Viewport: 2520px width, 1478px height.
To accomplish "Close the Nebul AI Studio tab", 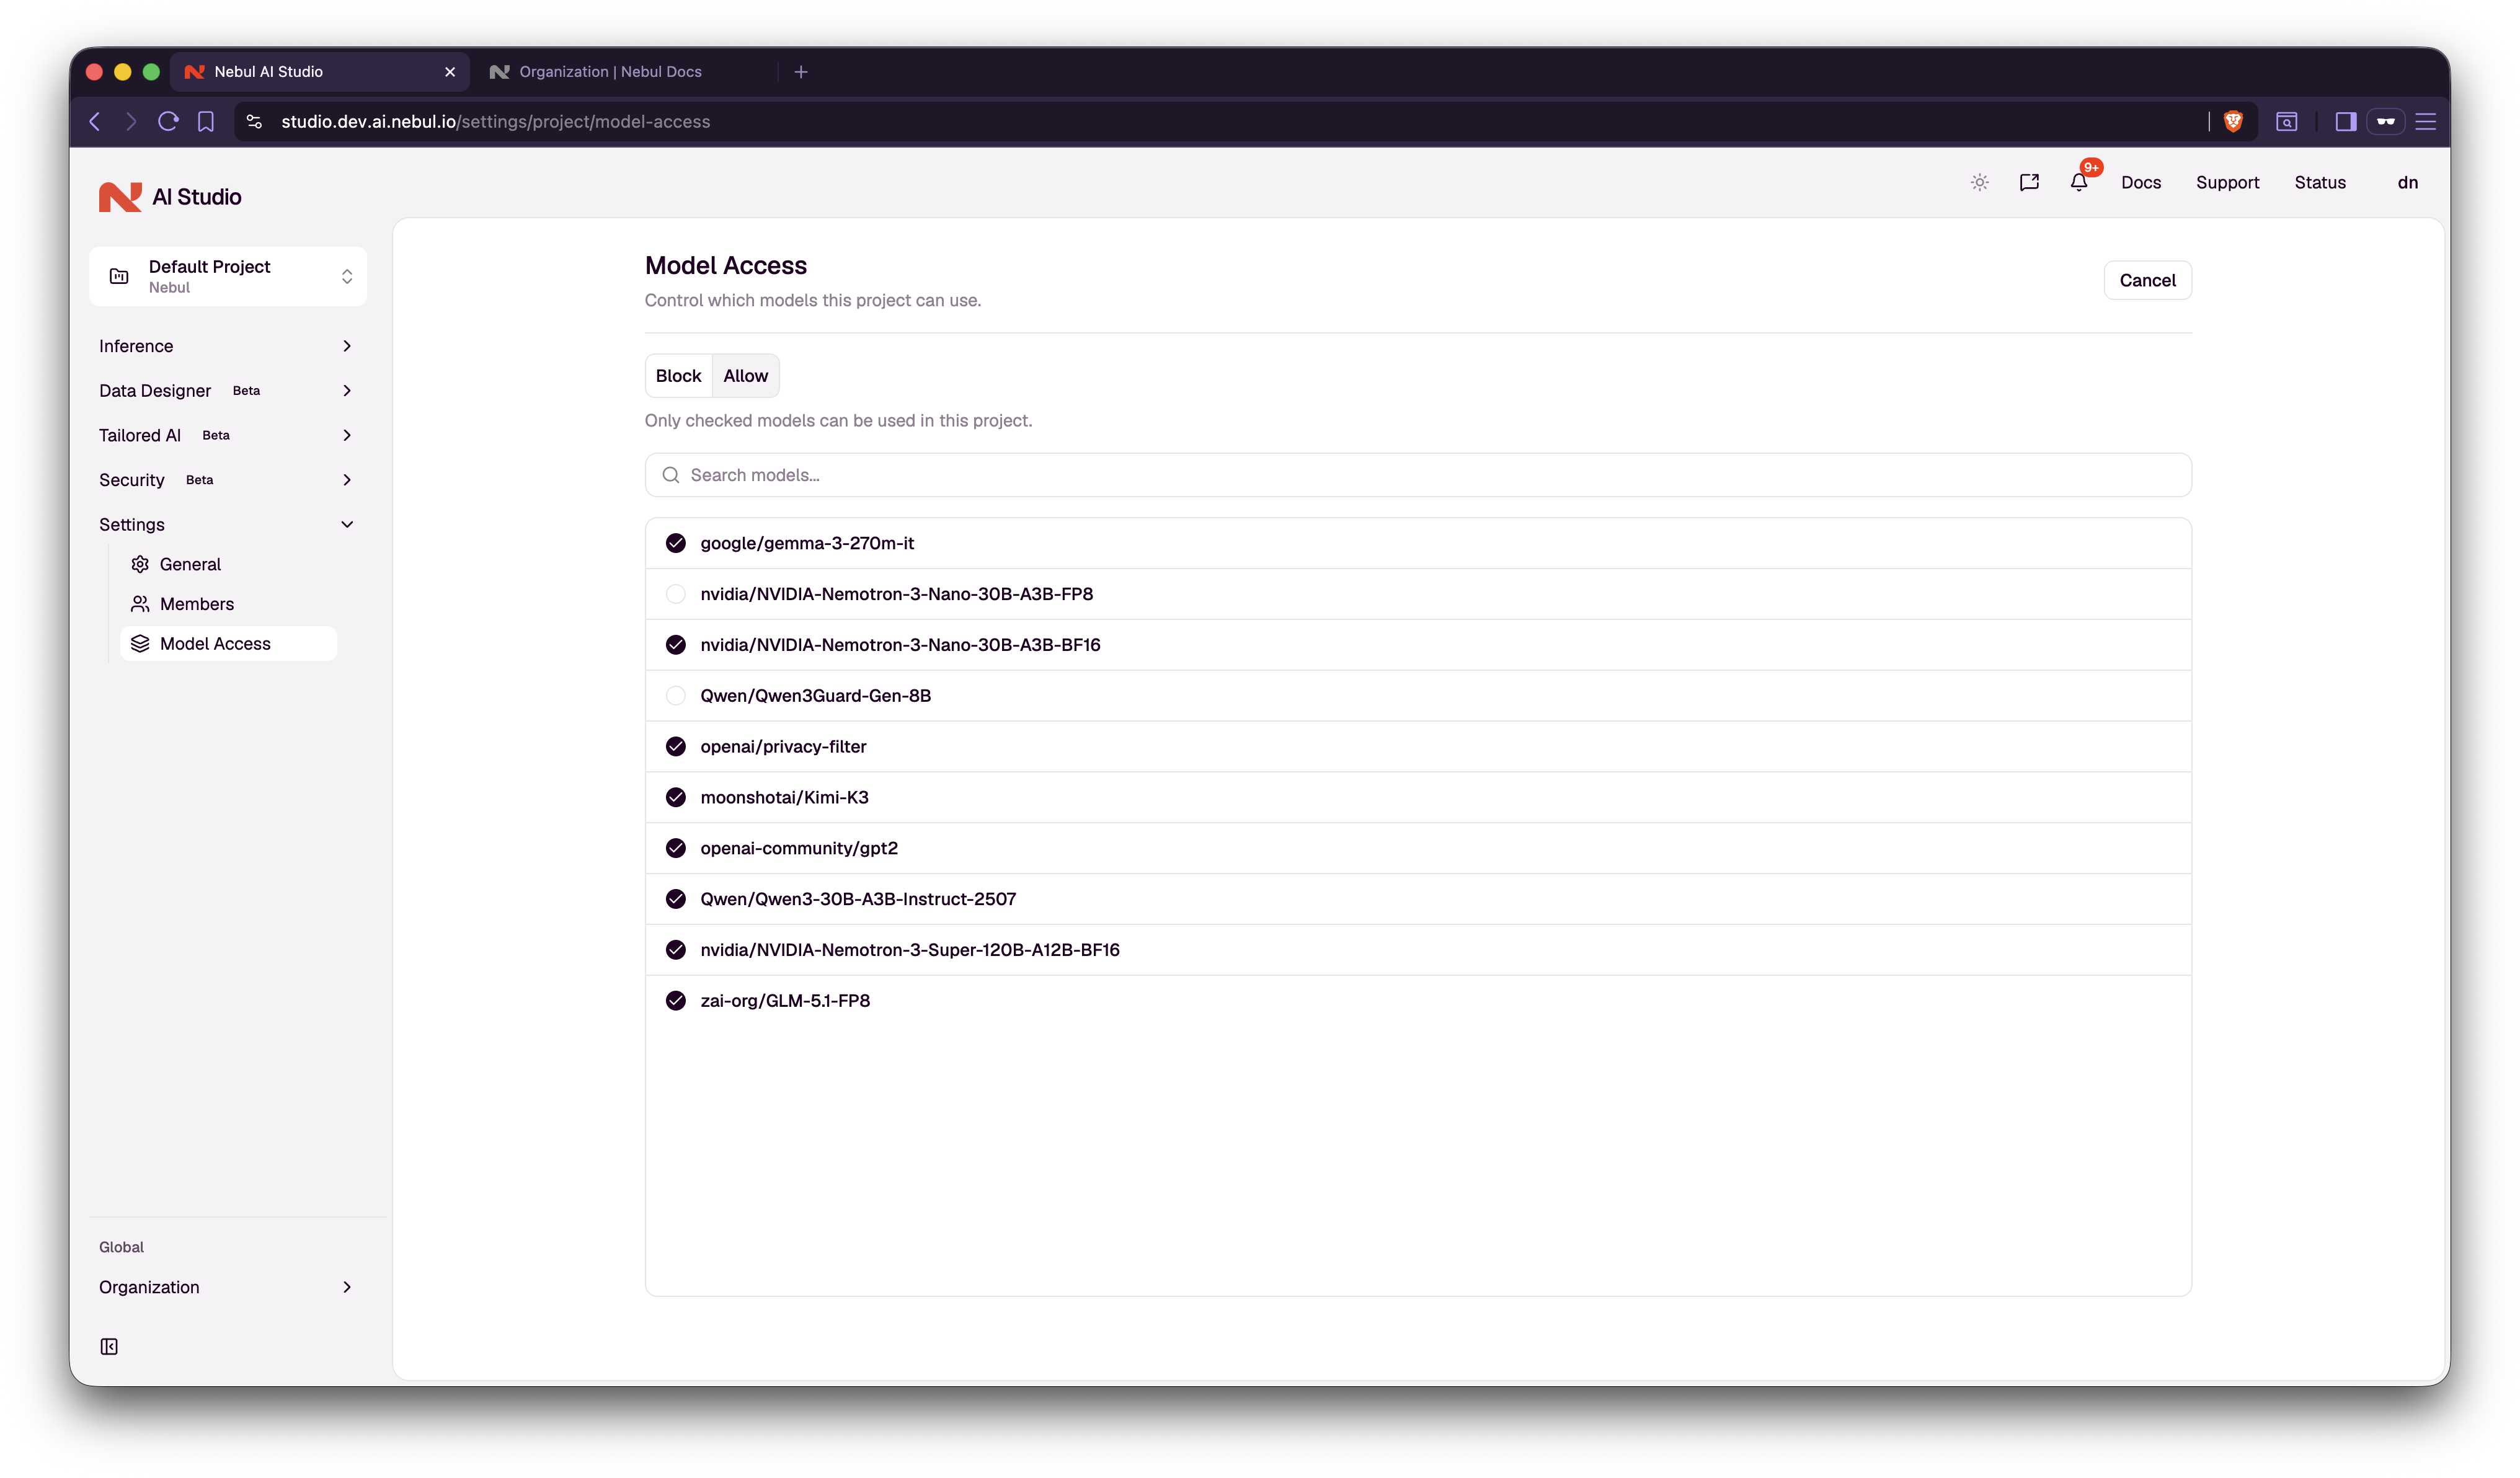I will pos(450,71).
